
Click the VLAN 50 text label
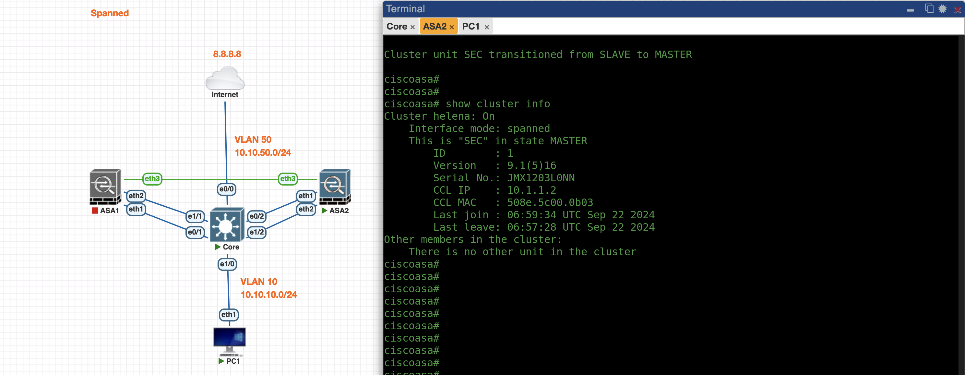point(253,140)
